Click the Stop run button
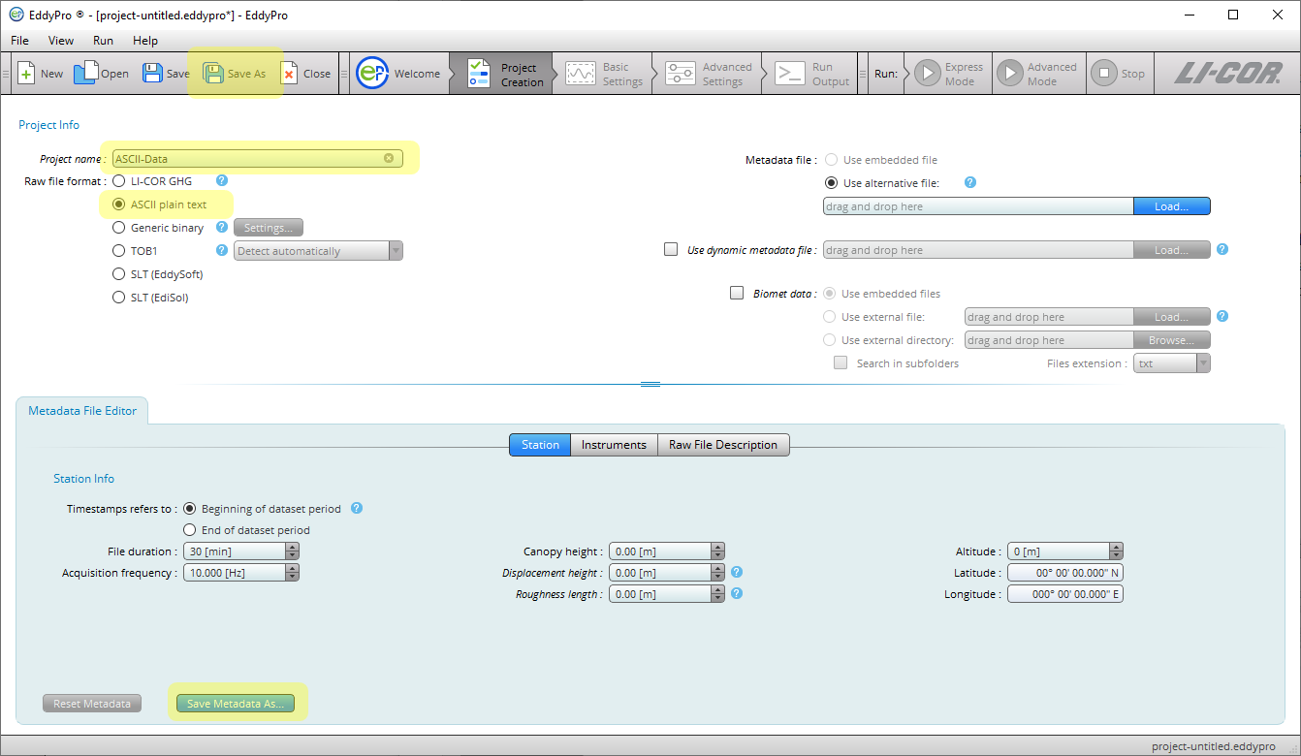 click(1119, 74)
